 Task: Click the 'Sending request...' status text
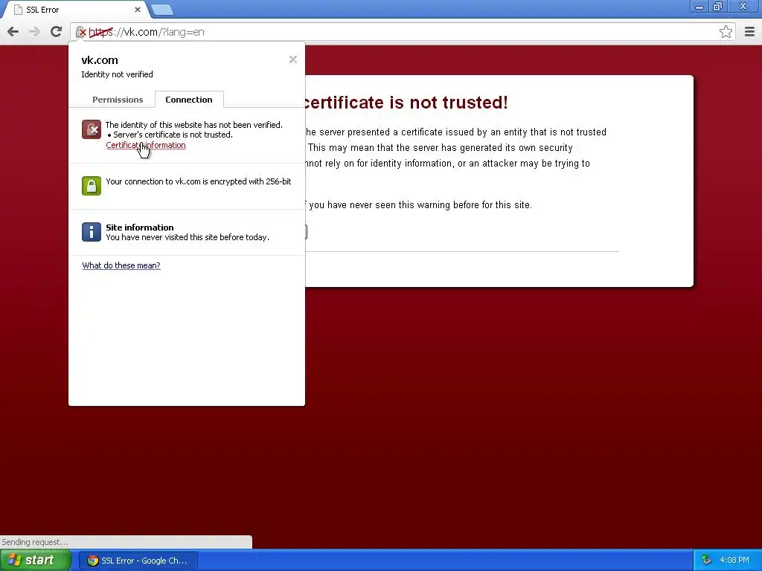coord(35,542)
